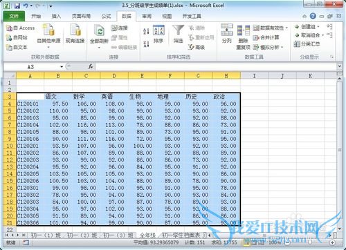Image resolution: width=346 pixels, height=250 pixels.
Task: Click the zoom out minus button
Action: [x=287, y=242]
